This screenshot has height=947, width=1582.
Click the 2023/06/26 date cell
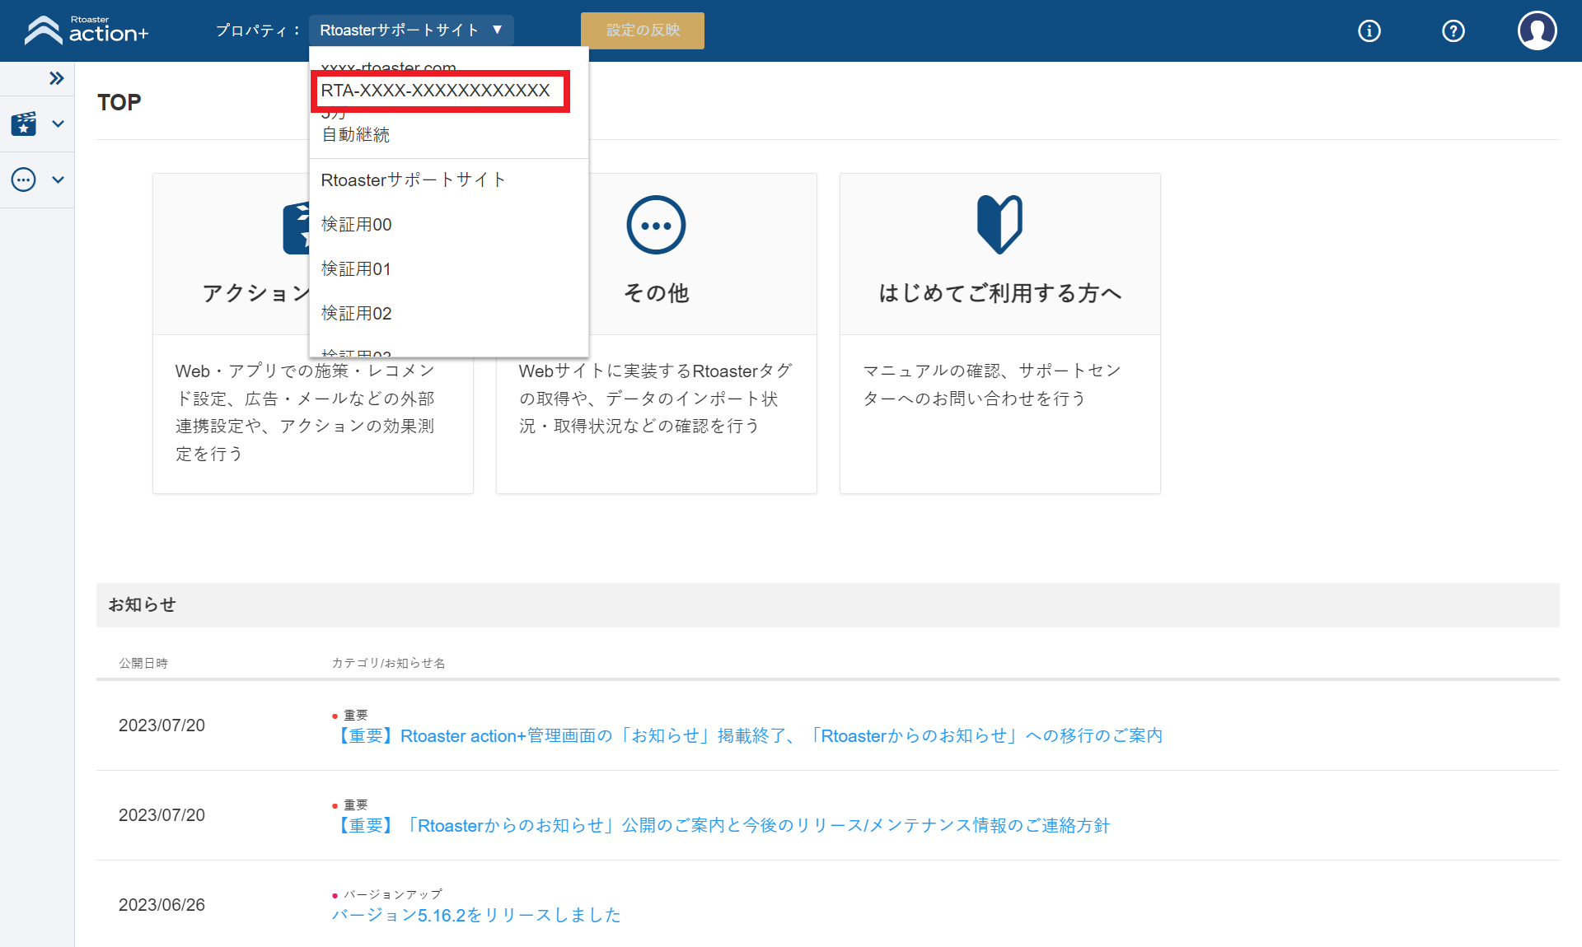(161, 904)
